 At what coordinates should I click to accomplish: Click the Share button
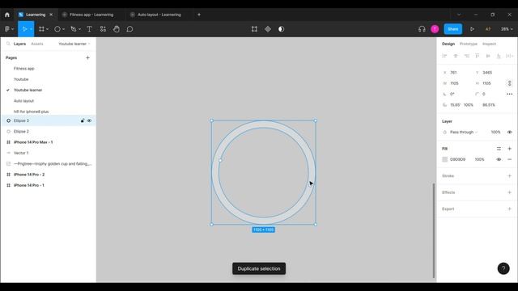point(453,29)
